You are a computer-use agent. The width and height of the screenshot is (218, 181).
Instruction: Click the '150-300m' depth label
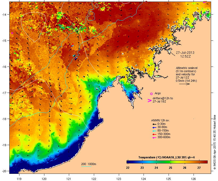(x=164, y=134)
